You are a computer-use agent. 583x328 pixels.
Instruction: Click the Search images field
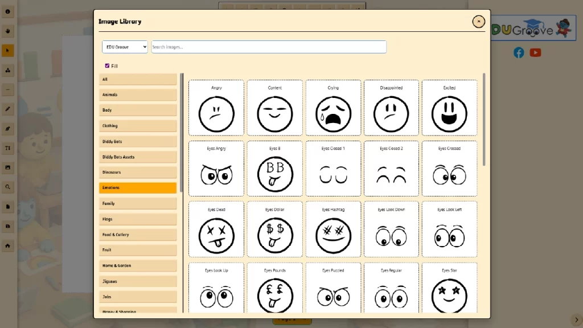(x=269, y=47)
